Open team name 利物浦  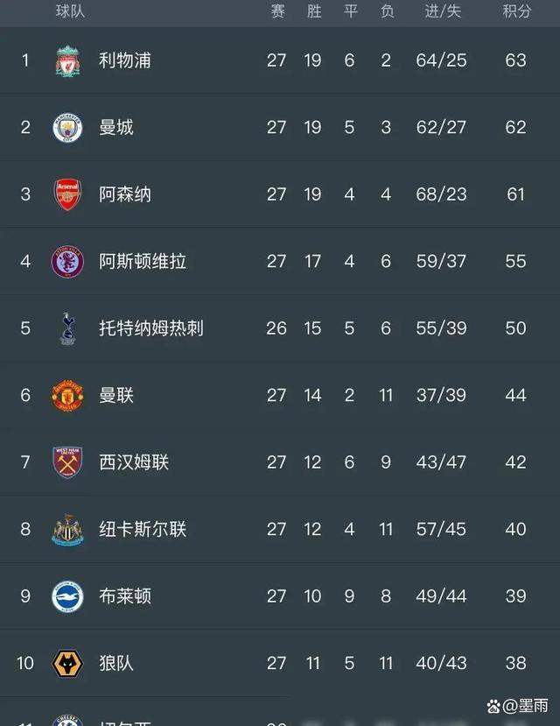(125, 60)
